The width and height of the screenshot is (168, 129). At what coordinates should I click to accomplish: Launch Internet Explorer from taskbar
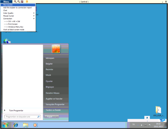[x=16, y=125]
